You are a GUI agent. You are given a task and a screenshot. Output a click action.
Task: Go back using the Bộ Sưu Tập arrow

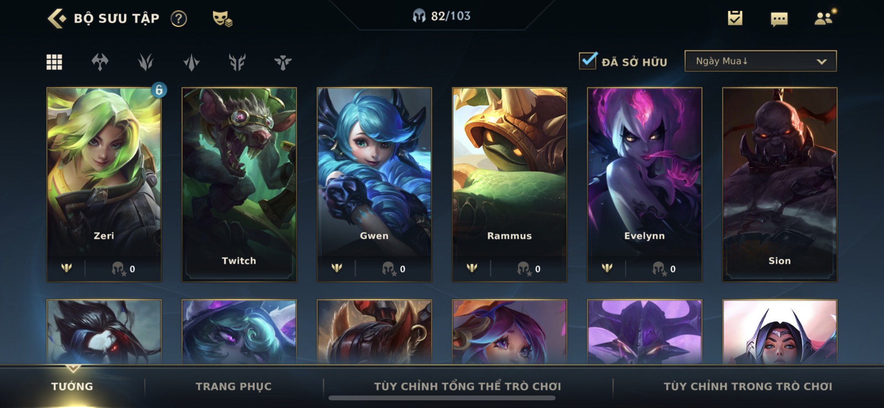coord(57,19)
